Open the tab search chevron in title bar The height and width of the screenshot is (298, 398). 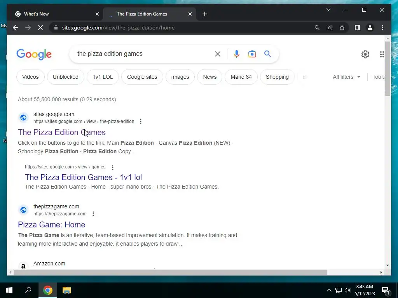click(x=328, y=10)
